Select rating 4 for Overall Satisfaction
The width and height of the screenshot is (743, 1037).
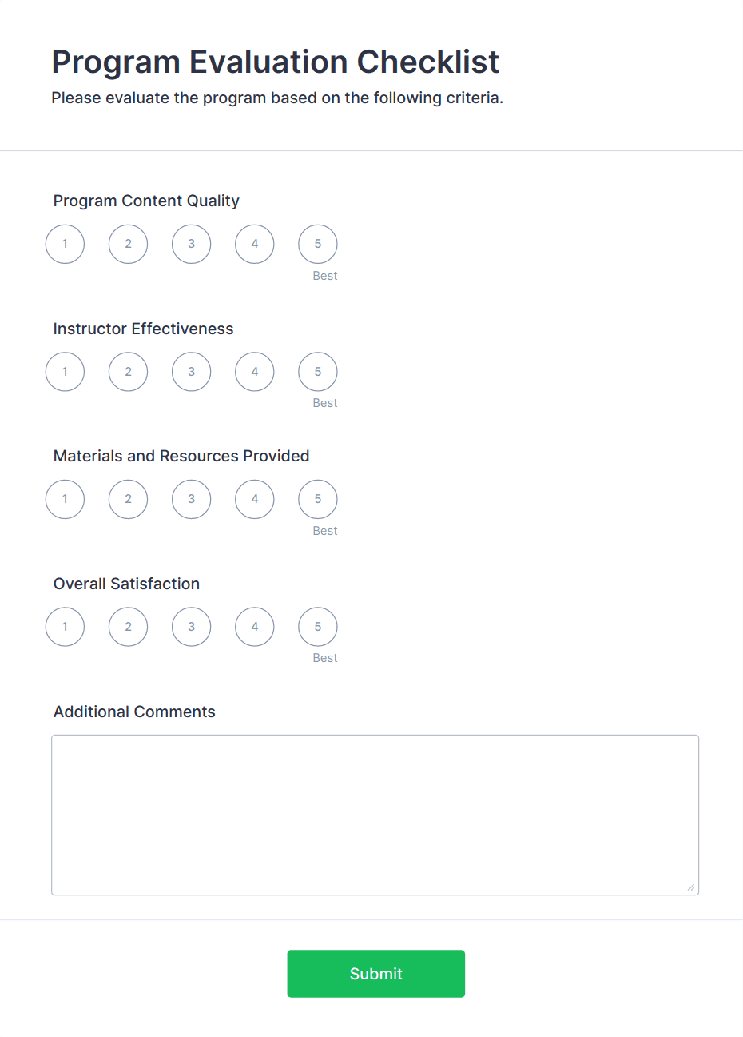click(254, 627)
